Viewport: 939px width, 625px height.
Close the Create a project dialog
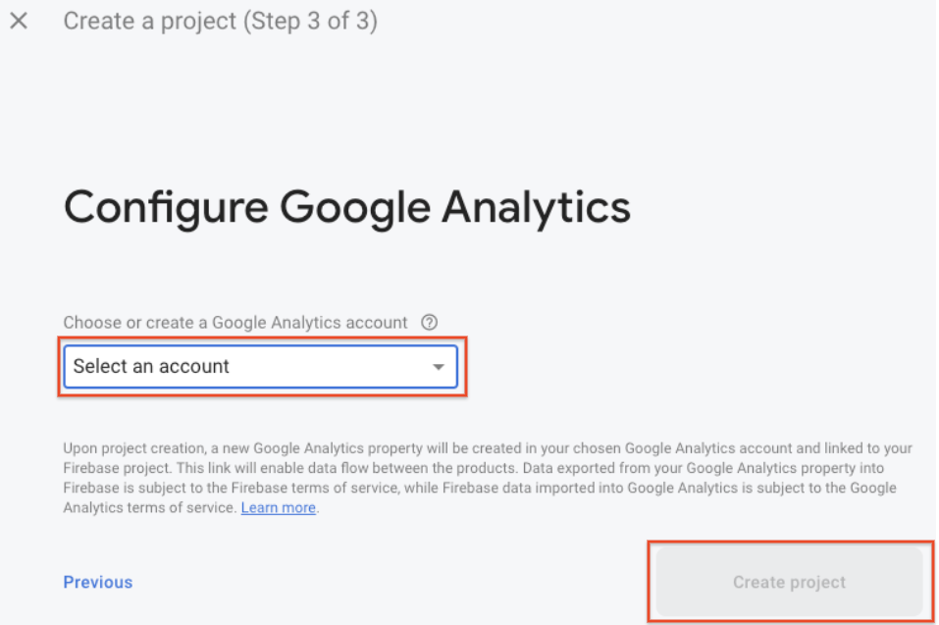pyautogui.click(x=19, y=22)
